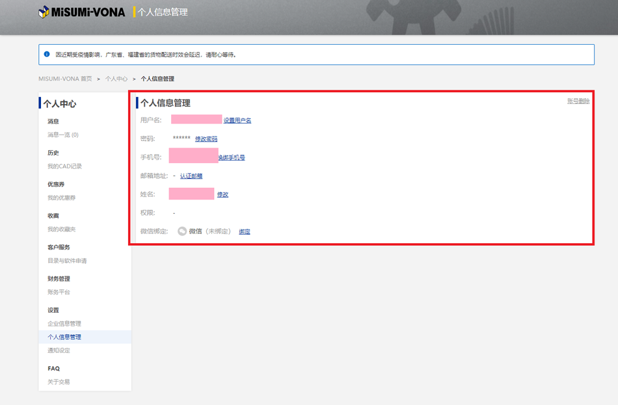Open the 设置用户名 link
The image size is (618, 405).
pyautogui.click(x=237, y=120)
